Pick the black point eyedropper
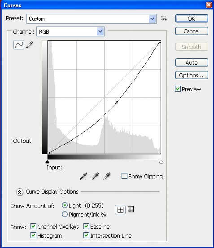Viewport: 214px width, 248px height. coord(83,176)
